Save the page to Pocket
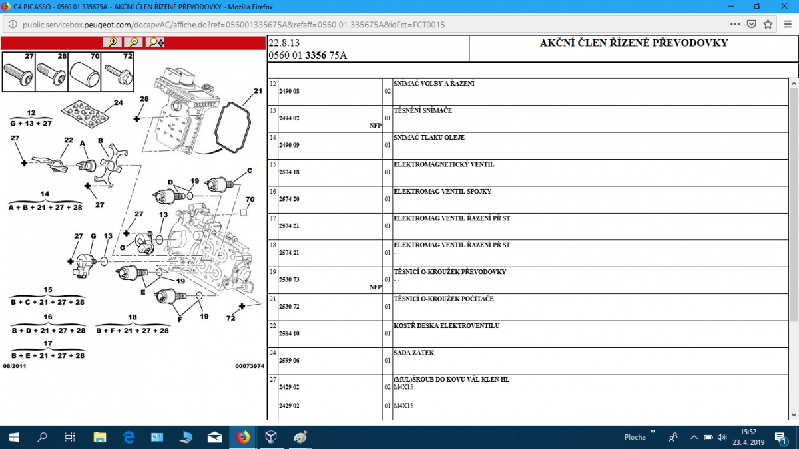The height and width of the screenshot is (449, 799). pos(752,24)
